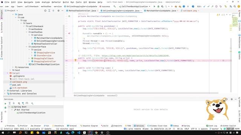
Task: Click the stop icon in main toolbar
Action: pos(188,6)
